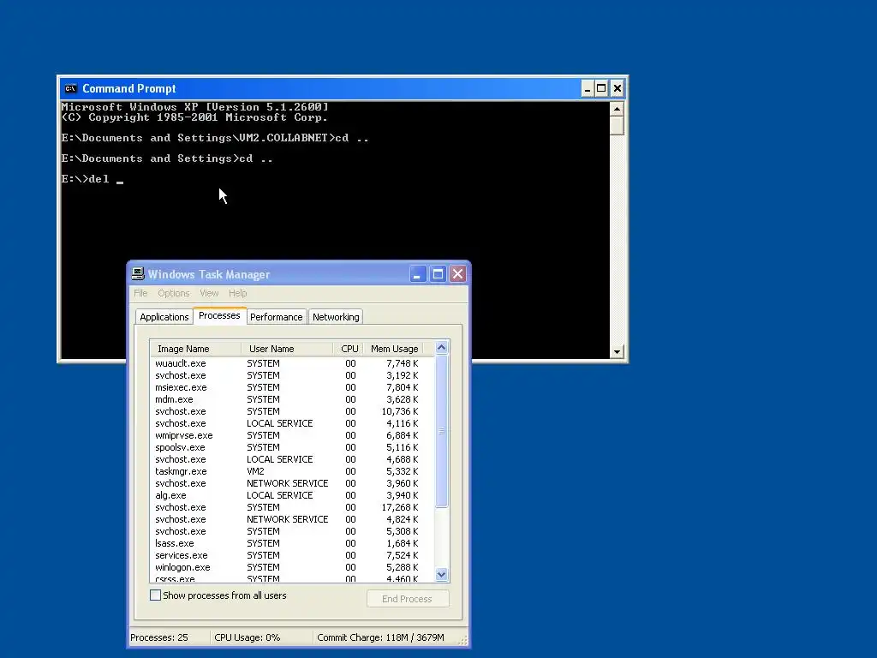Select the alg.exe process row
Screen dimensions: 877x658
pyautogui.click(x=292, y=495)
